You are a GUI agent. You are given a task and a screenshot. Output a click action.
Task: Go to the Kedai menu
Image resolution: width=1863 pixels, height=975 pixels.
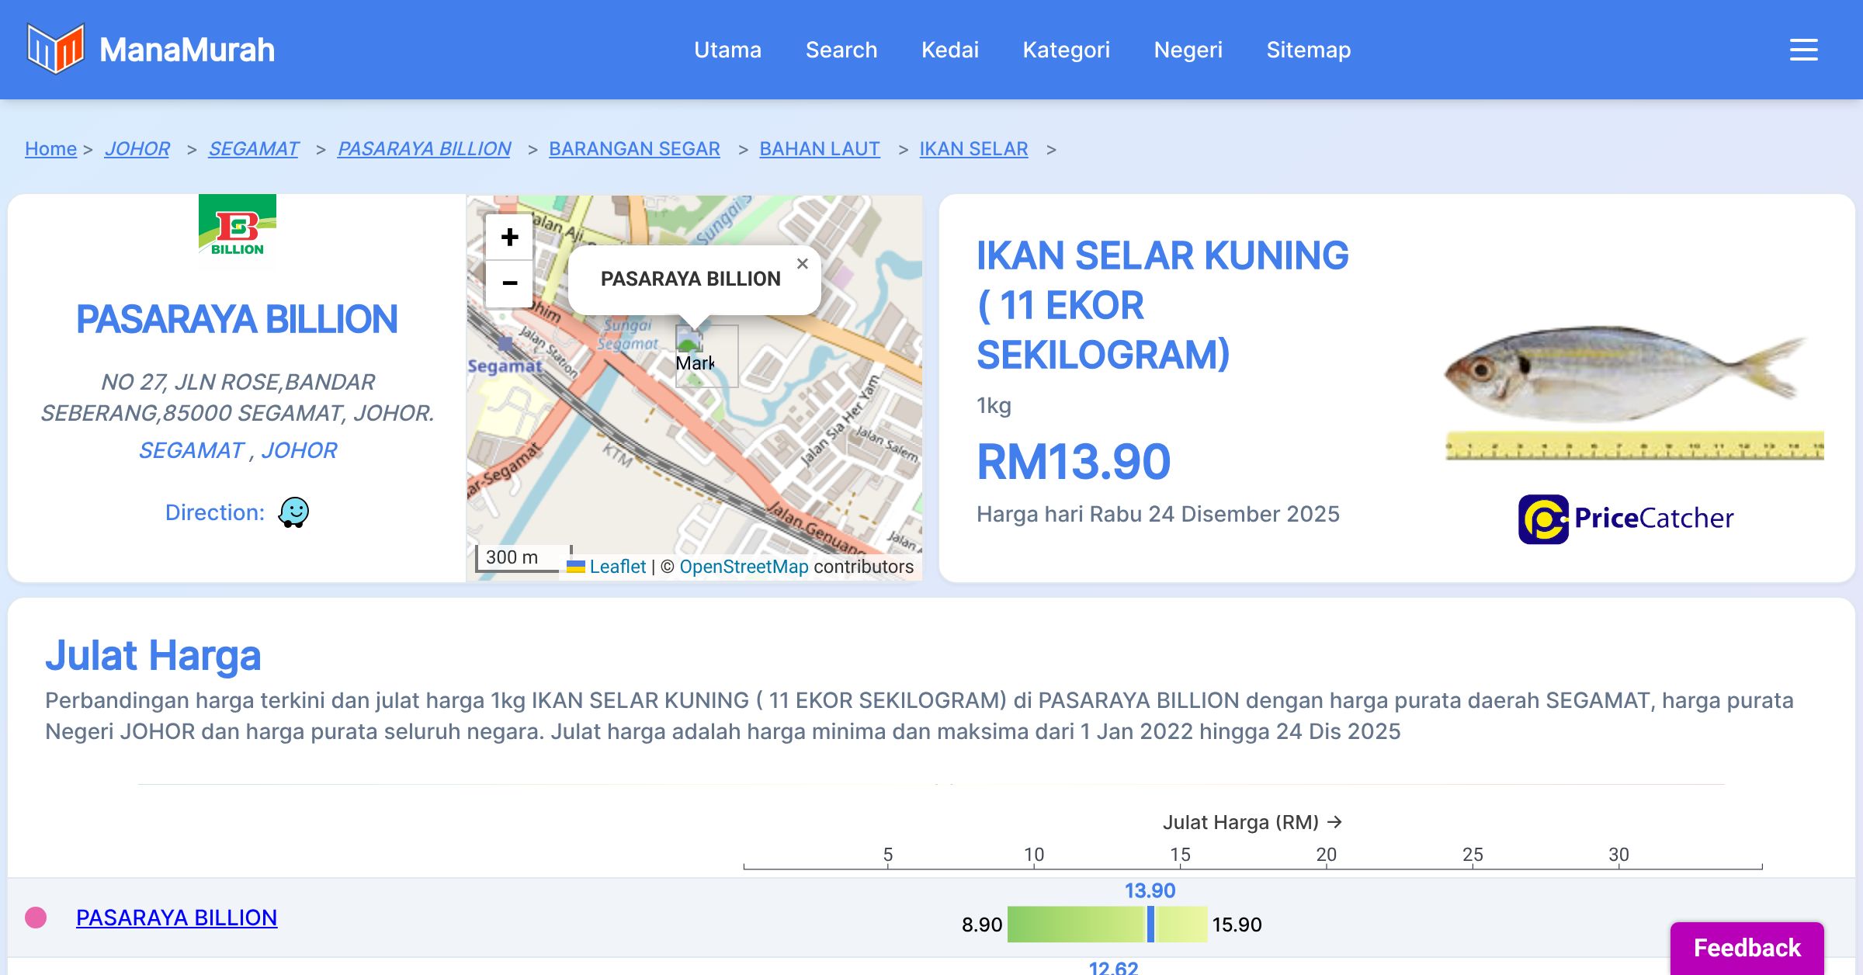[949, 50]
